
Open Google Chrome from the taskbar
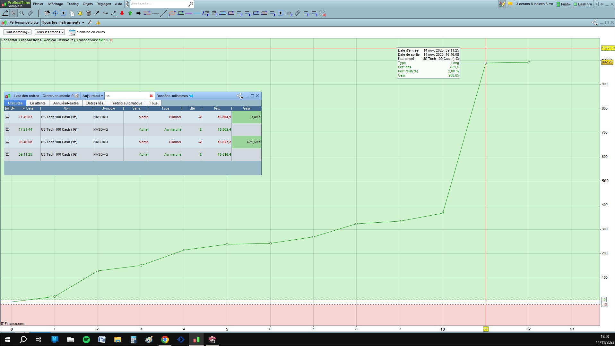click(165, 340)
